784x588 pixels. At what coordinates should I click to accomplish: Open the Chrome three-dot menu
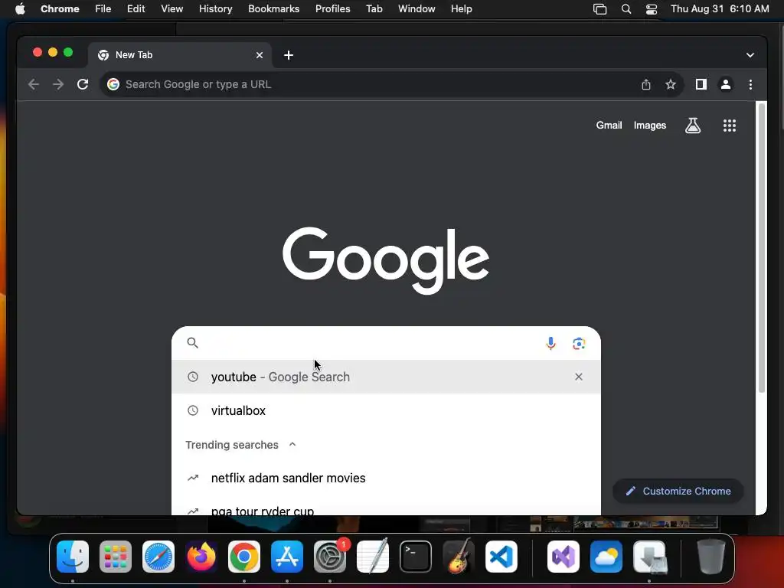click(x=750, y=84)
